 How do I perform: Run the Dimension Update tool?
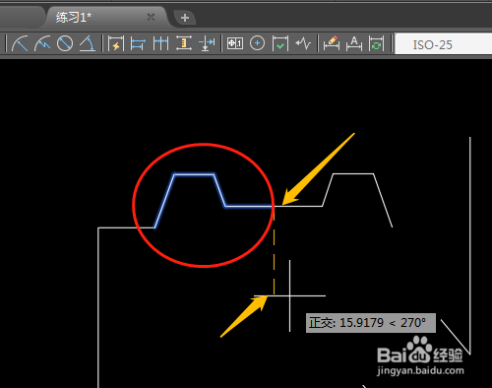click(376, 43)
